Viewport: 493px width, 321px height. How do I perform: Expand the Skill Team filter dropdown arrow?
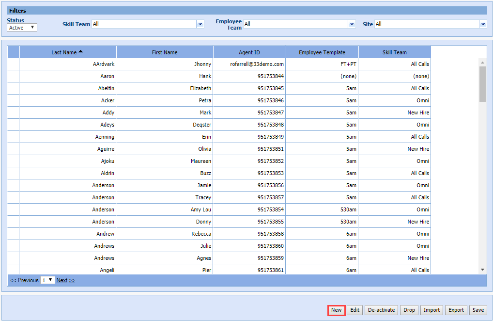(x=200, y=24)
